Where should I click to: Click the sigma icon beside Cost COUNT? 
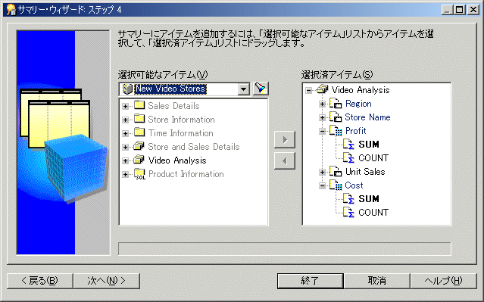point(349,213)
